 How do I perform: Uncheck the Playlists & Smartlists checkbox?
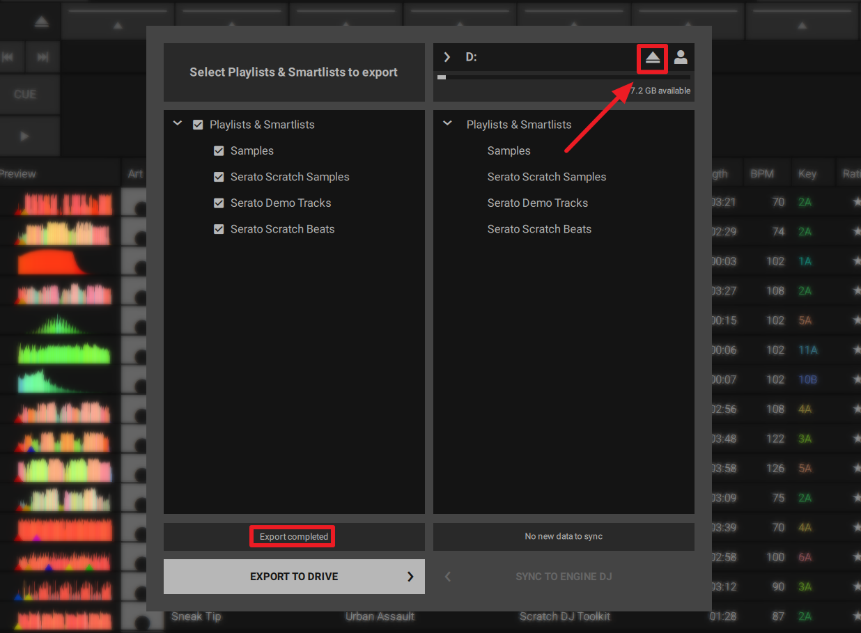point(198,125)
